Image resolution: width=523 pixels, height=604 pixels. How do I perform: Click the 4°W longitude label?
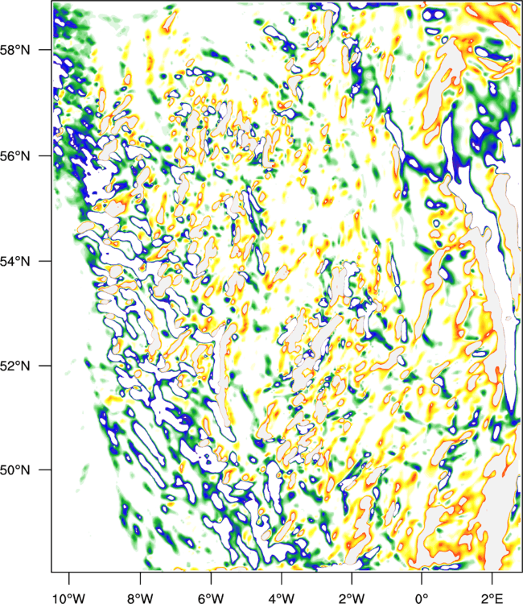coord(282,598)
